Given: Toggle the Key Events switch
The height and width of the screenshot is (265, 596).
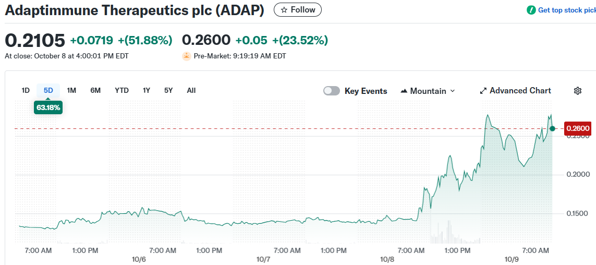Looking at the screenshot, I should click(332, 91).
